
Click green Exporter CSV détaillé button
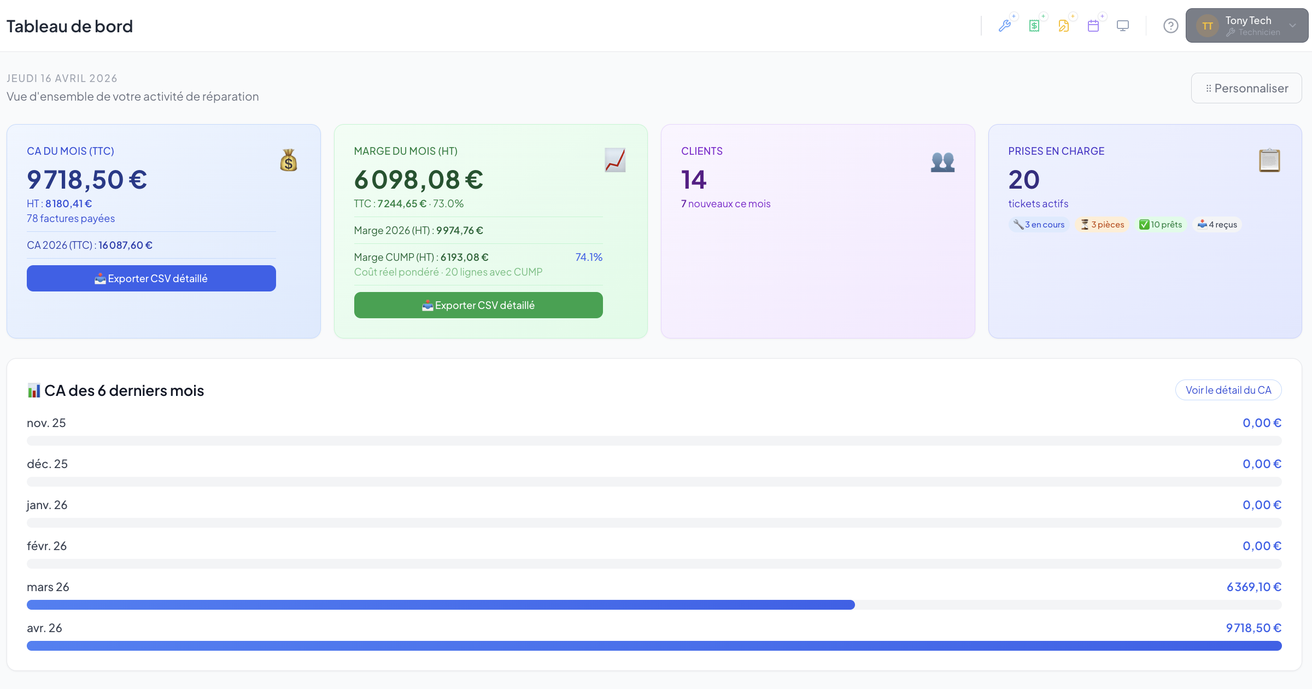(478, 305)
